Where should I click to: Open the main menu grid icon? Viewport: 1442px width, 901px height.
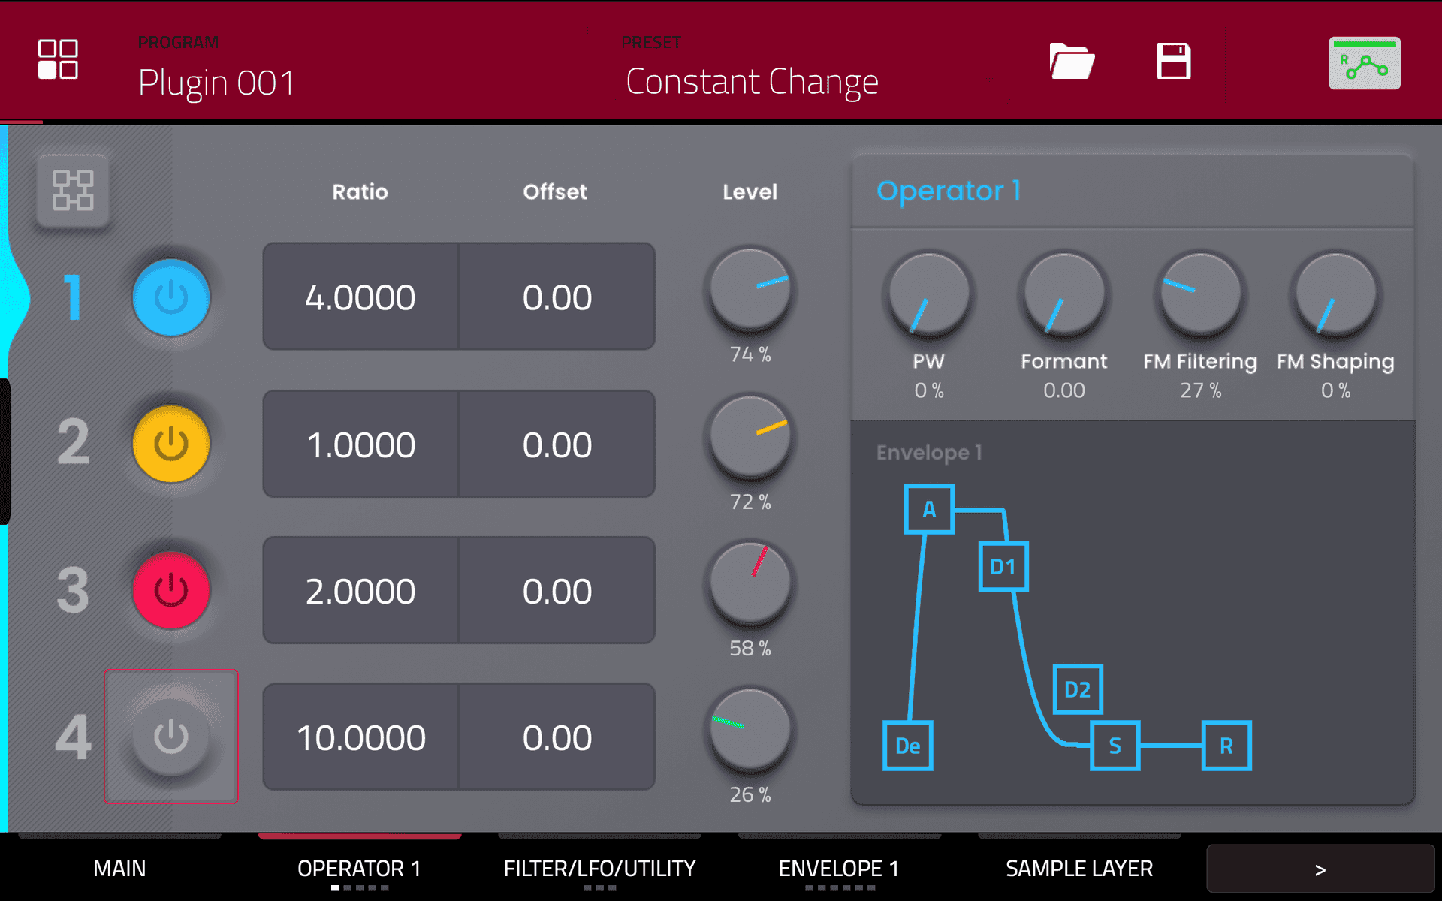coord(58,59)
